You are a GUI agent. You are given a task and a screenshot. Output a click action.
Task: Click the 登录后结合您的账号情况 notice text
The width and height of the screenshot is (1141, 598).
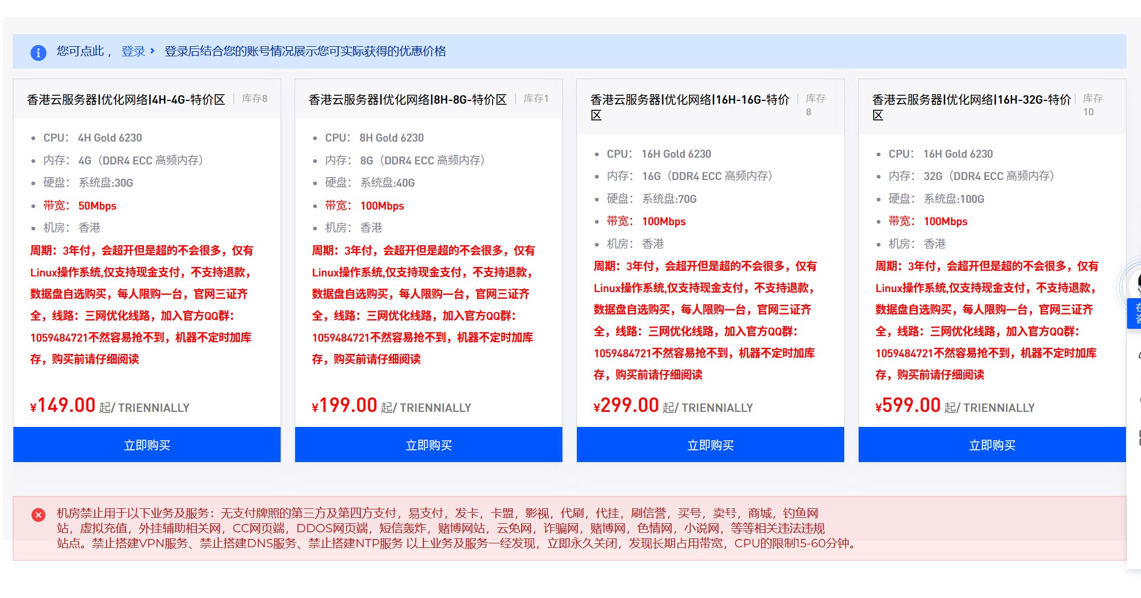click(305, 51)
